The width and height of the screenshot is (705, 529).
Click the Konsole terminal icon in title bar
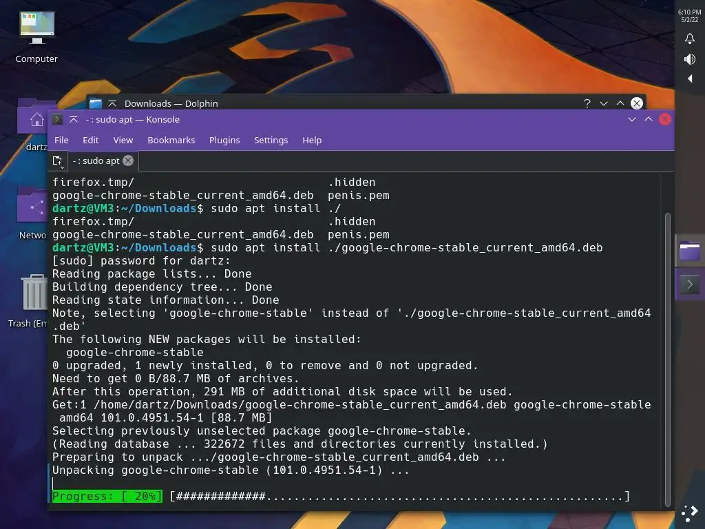click(x=57, y=119)
